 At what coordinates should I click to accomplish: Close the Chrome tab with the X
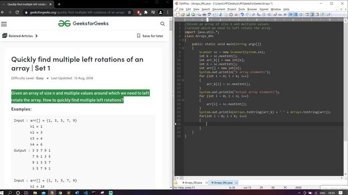(x=51, y=4)
